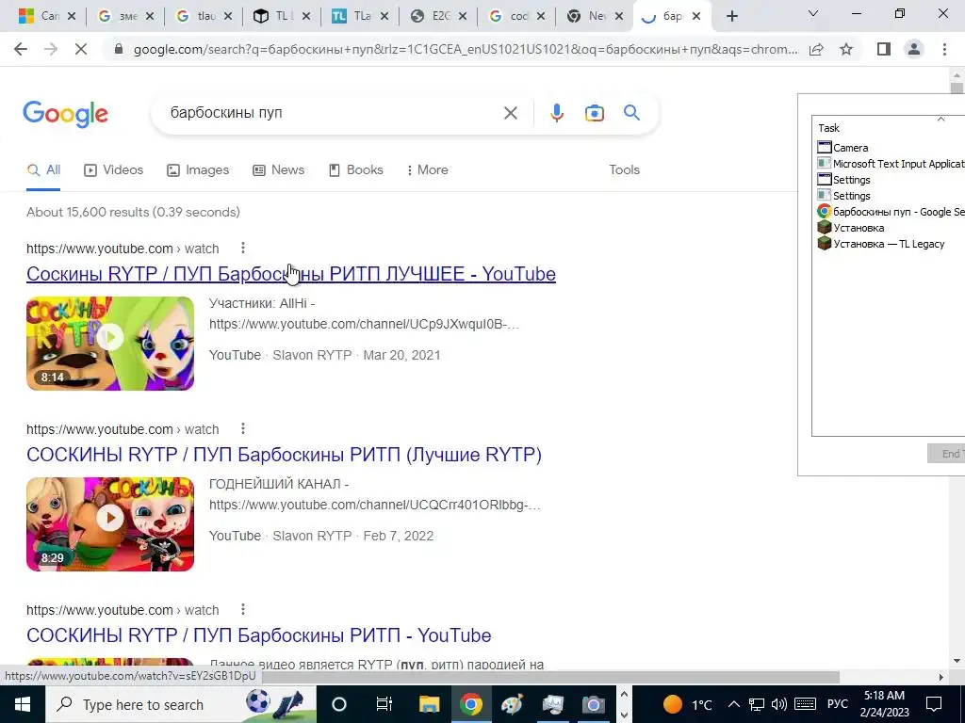Screen dimensions: 965x723
Task: Open the notifications action center icon
Action: coord(934,704)
